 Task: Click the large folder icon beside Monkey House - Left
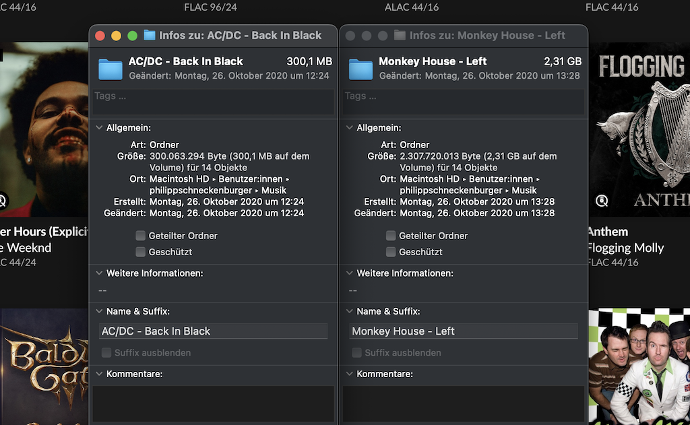pos(360,69)
